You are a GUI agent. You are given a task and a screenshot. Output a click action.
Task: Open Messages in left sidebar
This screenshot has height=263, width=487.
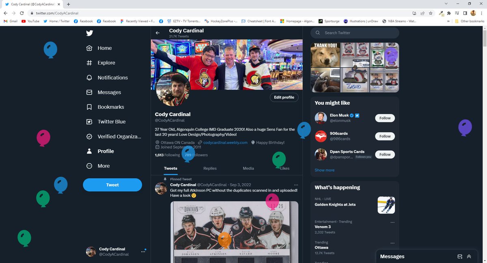(103, 92)
